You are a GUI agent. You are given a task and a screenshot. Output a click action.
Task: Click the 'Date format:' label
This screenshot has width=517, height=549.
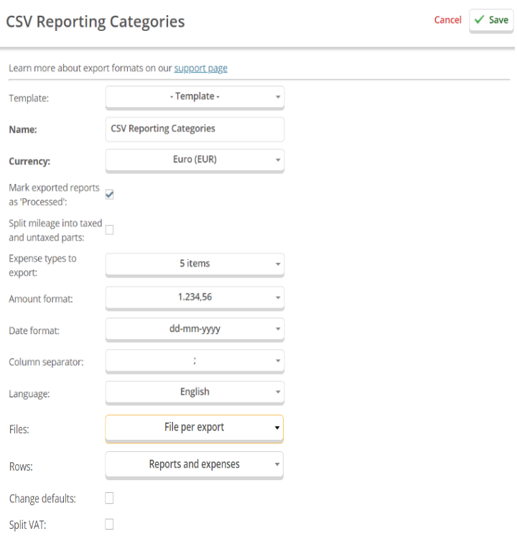coord(34,331)
